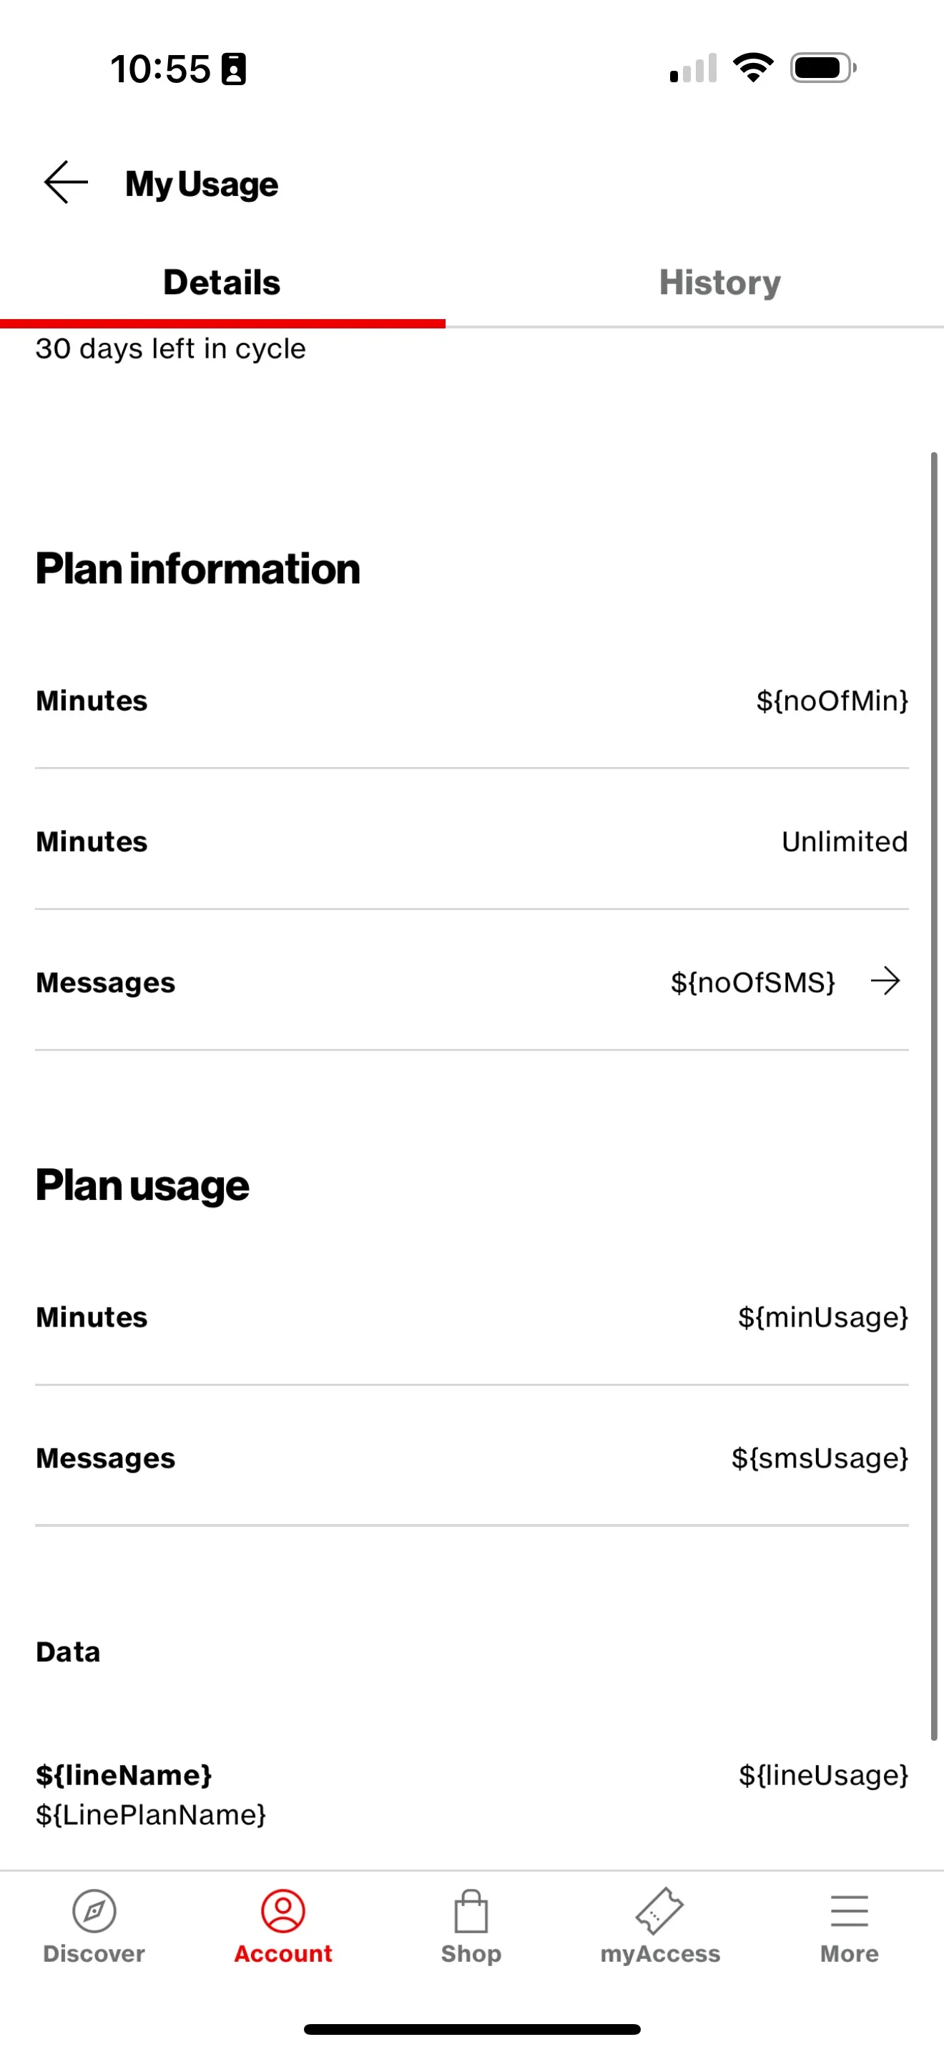Open the More hamburger menu icon
944x2052 pixels.
pyautogui.click(x=850, y=1910)
